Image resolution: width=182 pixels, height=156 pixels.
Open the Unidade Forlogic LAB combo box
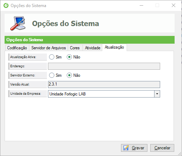coord(104,94)
